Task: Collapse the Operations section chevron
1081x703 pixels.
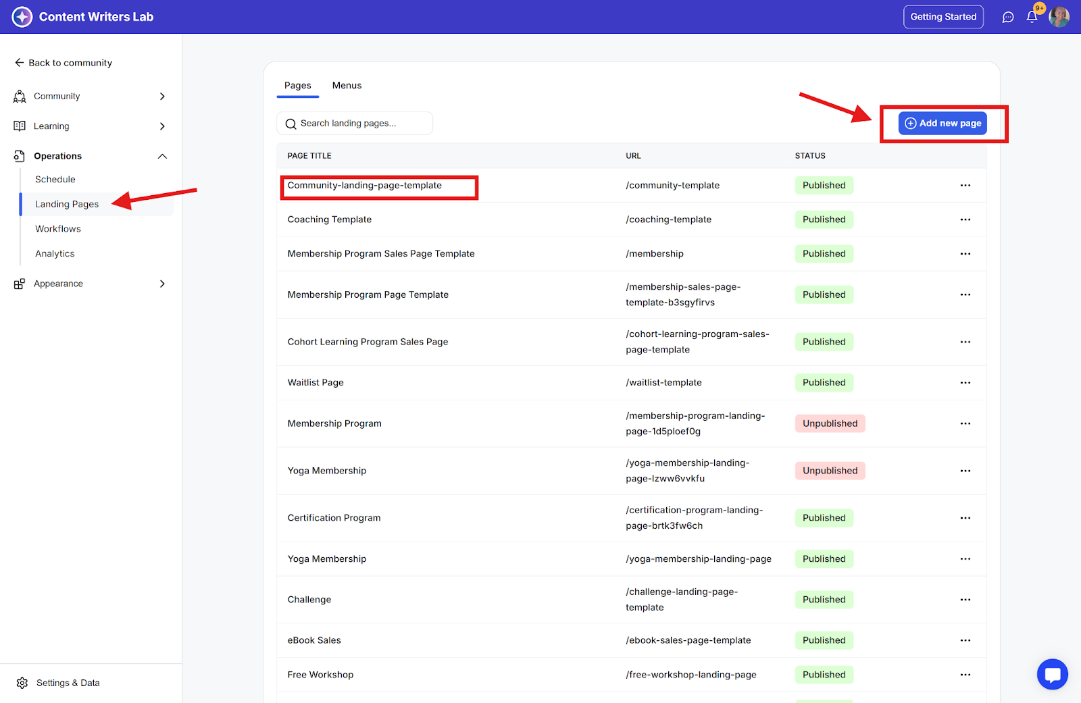Action: pos(162,156)
